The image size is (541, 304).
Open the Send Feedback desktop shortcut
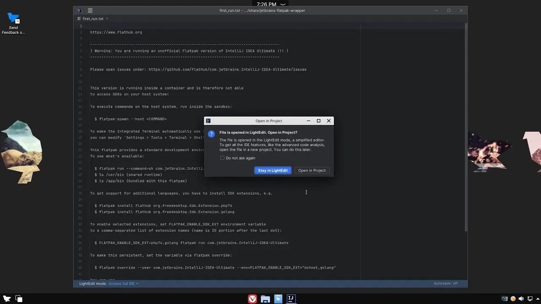coord(13,18)
